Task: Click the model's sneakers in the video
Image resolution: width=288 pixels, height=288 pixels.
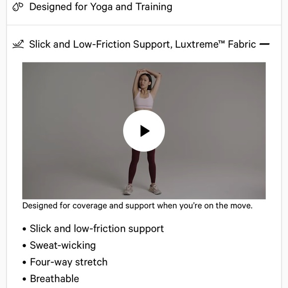Action: tap(143, 189)
